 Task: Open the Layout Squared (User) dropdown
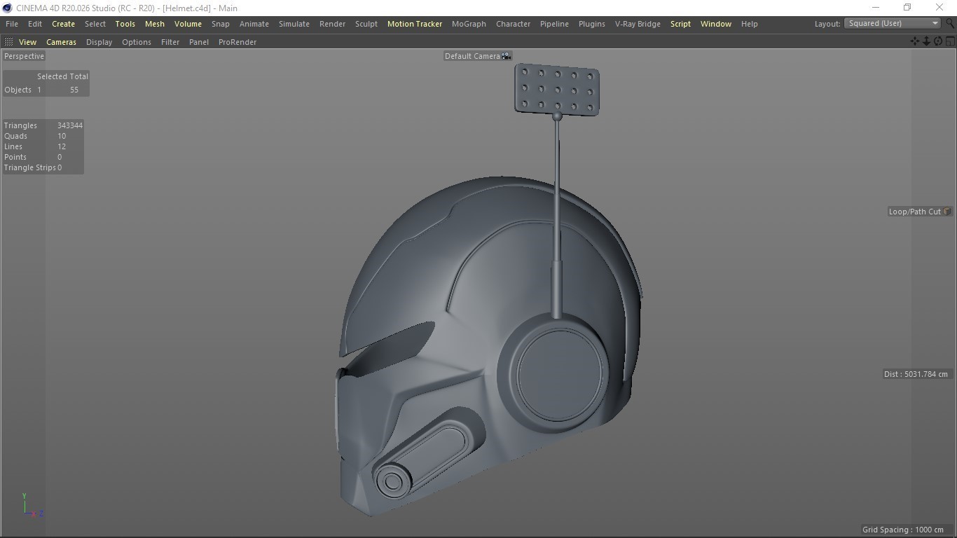(x=893, y=23)
